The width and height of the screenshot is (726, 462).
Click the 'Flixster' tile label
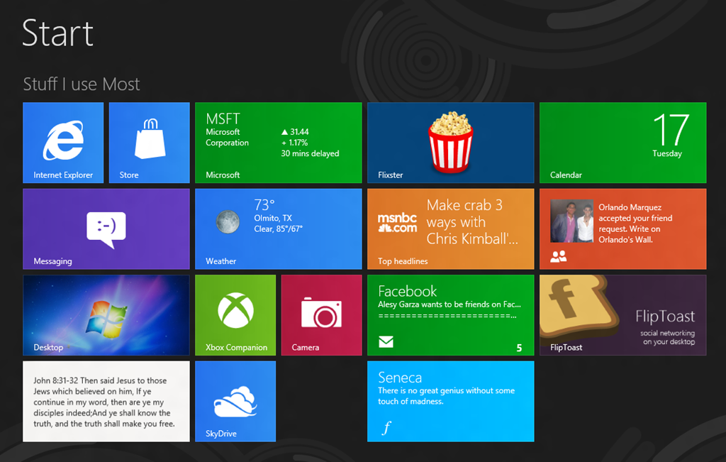tap(391, 175)
